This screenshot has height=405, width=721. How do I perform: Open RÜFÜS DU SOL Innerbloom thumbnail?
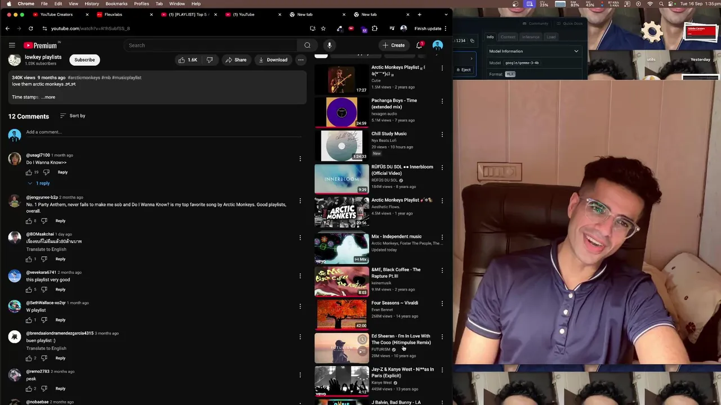click(342, 179)
